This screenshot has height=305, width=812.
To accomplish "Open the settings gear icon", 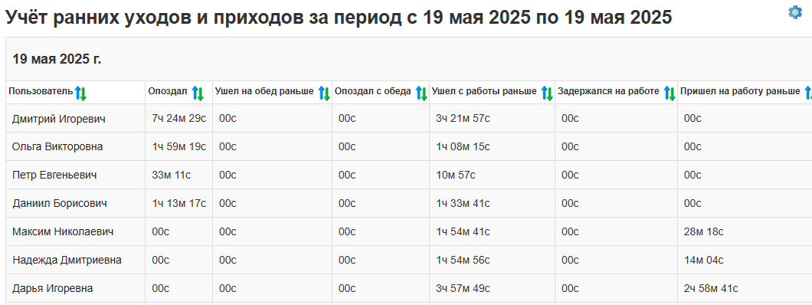I will pos(795,12).
